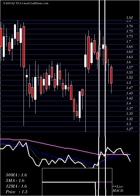Click the 1.75 price axis label
The height and width of the screenshot is (196, 140).
coord(129,31)
